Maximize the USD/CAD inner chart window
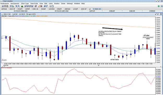 coord(158,14)
